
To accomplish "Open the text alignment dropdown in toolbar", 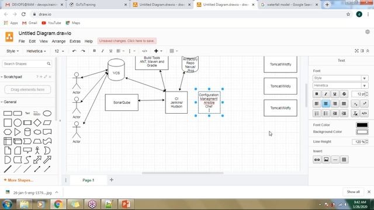I will 120,51.
